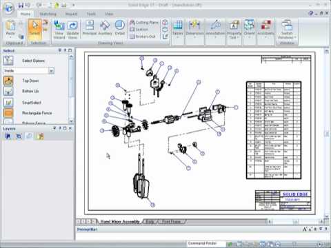Open the Solid Edge application button
331x248 pixels.
(x=8, y=8)
